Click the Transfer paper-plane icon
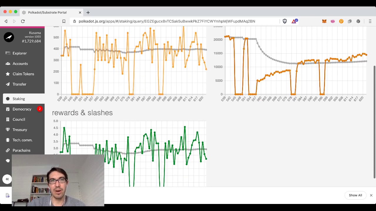Screen dimensions: 376x211 click(x=8, y=84)
